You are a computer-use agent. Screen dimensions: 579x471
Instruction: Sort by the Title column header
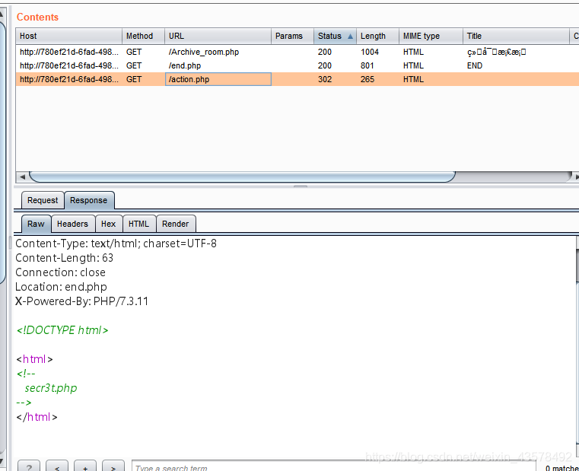coord(516,37)
